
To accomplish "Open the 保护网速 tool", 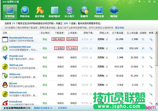I will pos(40,12).
